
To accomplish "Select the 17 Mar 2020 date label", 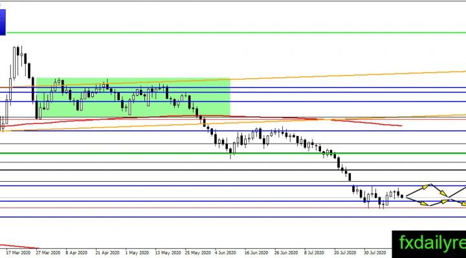I will pyautogui.click(x=18, y=253).
